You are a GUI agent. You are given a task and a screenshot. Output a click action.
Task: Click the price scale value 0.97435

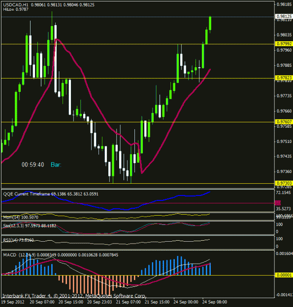284,156
